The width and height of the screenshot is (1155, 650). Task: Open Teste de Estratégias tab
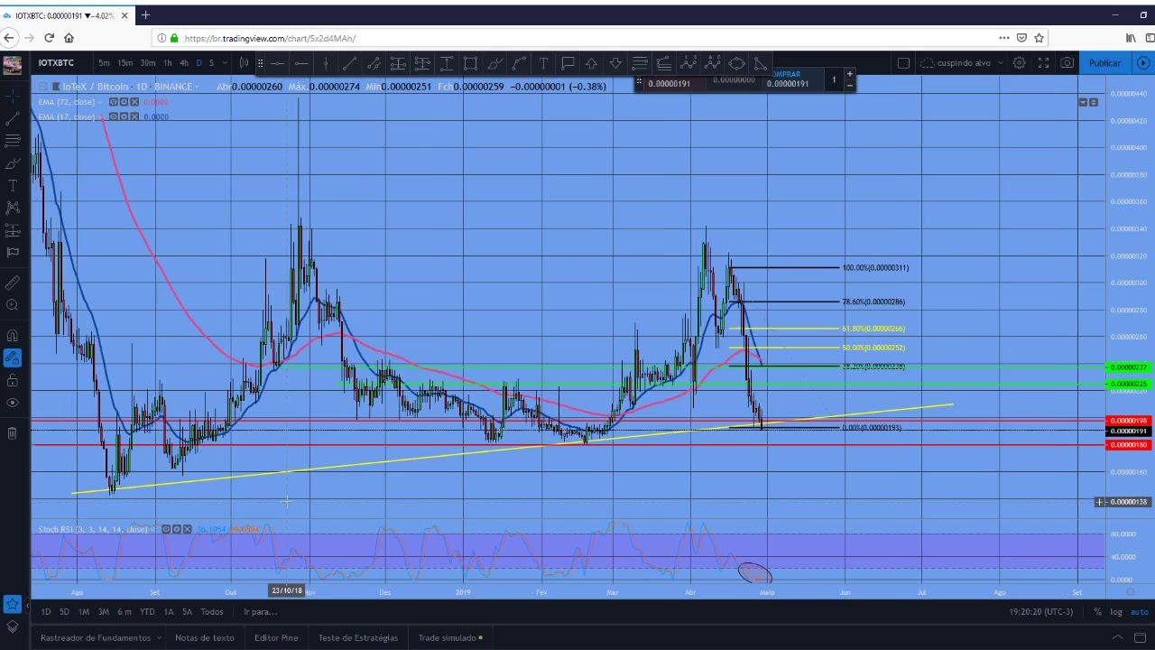coord(358,637)
